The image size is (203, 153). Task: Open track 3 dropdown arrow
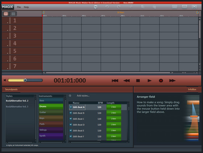8,38
